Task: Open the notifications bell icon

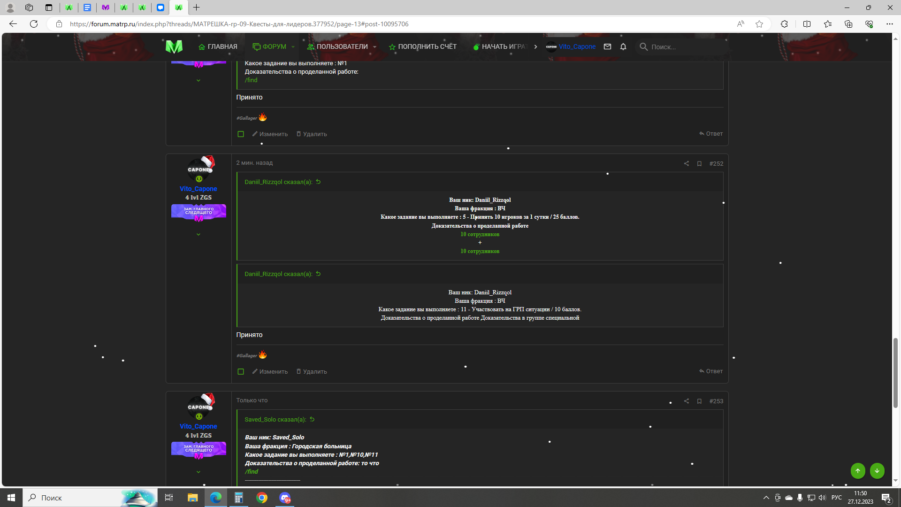Action: tap(623, 46)
